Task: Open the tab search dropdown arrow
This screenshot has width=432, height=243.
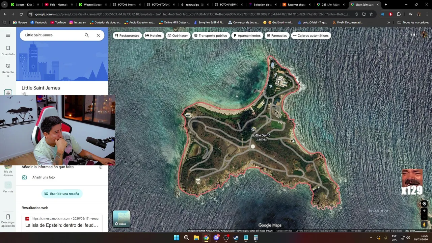Action: pyautogui.click(x=4, y=5)
